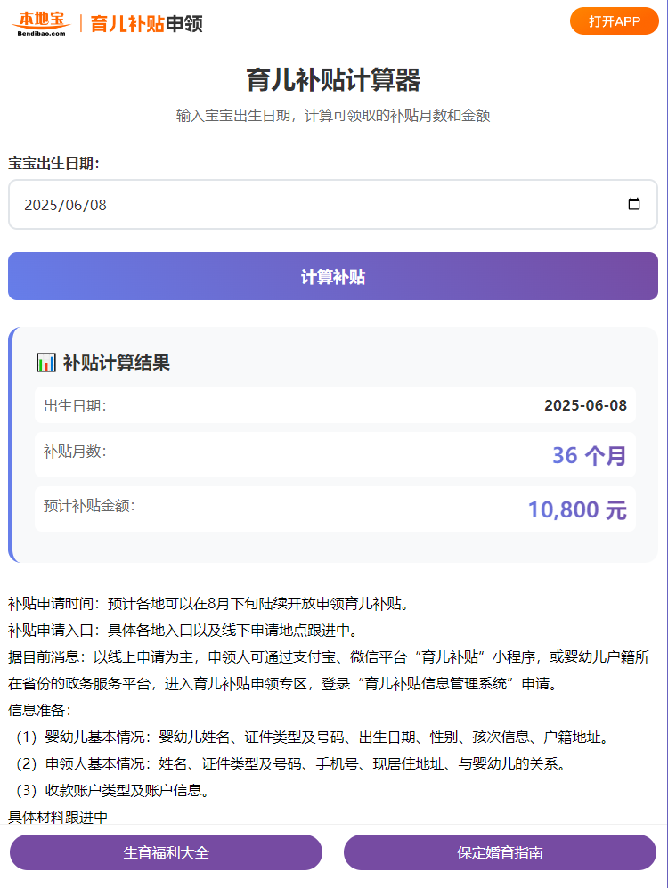The image size is (668, 888).
Task: Click the 10,800 元 amount
Action: [577, 509]
